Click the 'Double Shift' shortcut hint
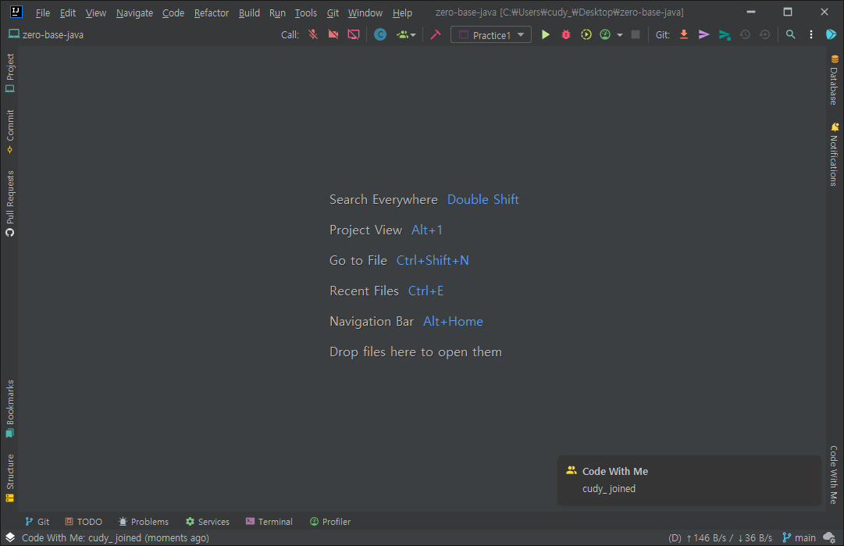Viewport: 844px width, 546px height. [483, 199]
